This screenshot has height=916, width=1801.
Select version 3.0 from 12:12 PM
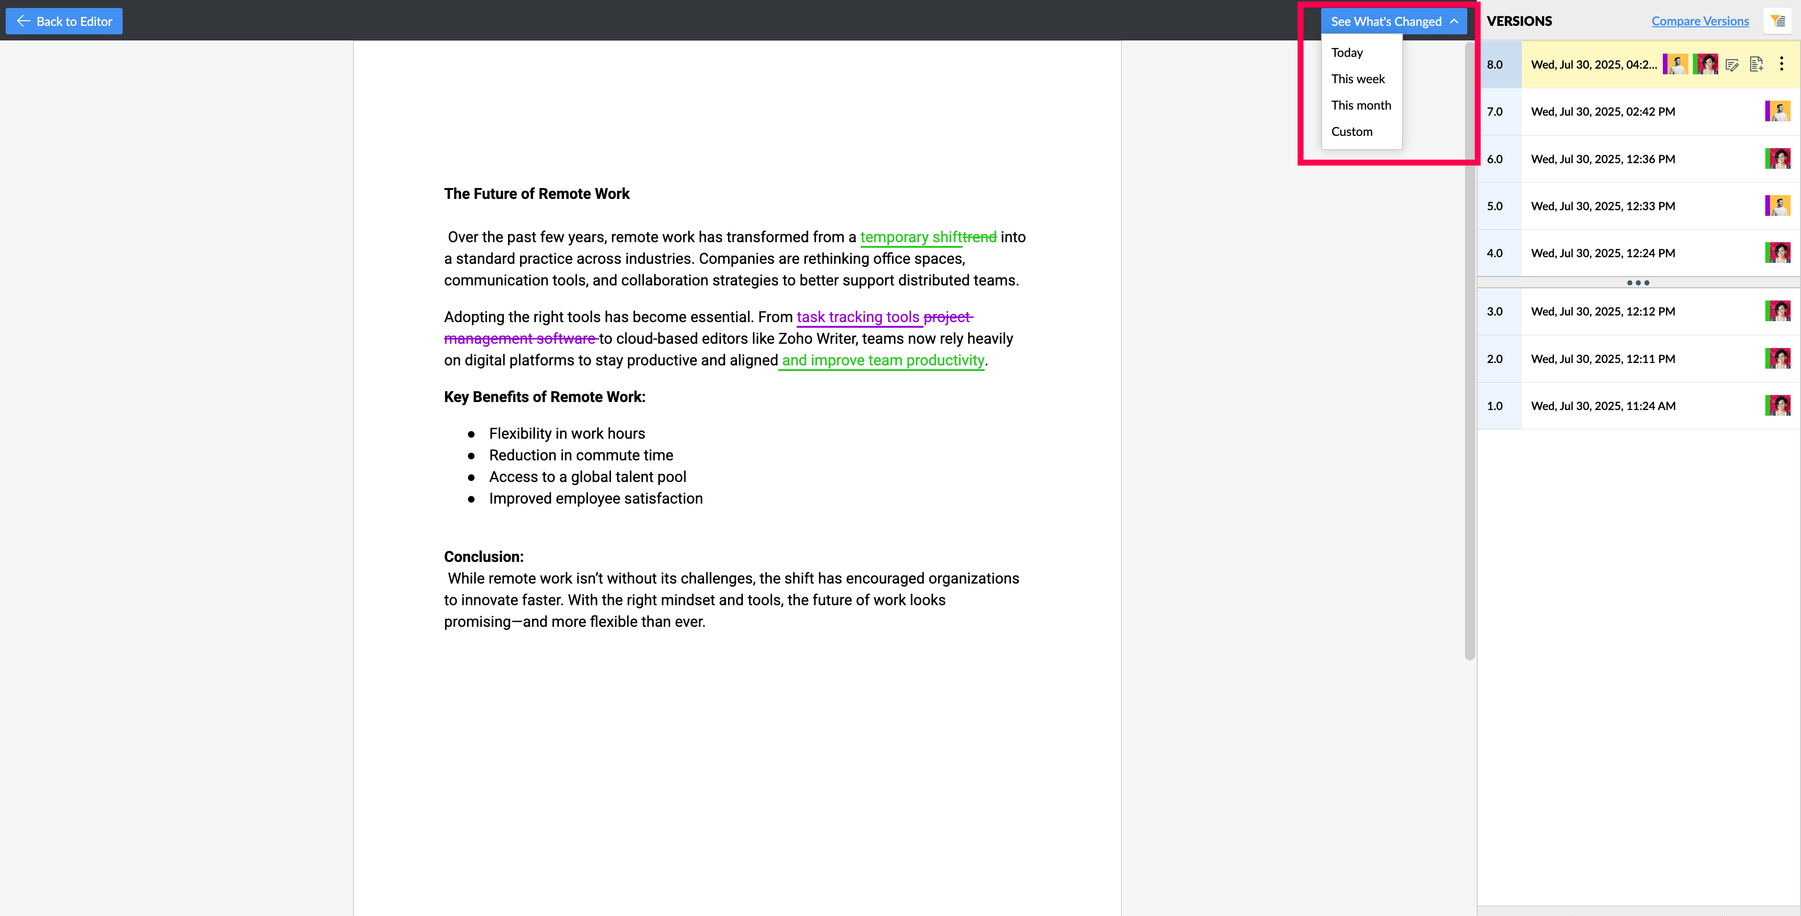coord(1603,311)
